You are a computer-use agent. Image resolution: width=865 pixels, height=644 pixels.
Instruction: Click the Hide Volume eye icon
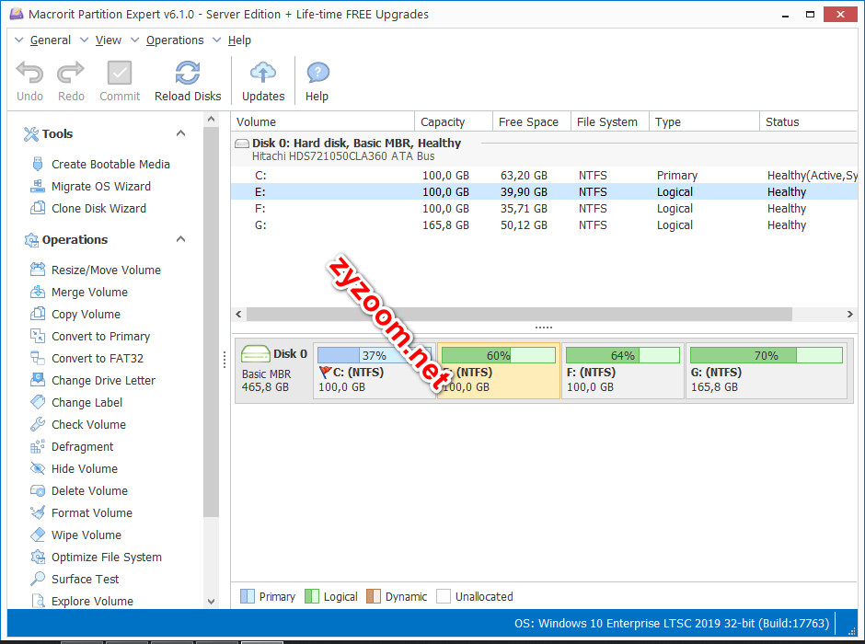tap(38, 468)
